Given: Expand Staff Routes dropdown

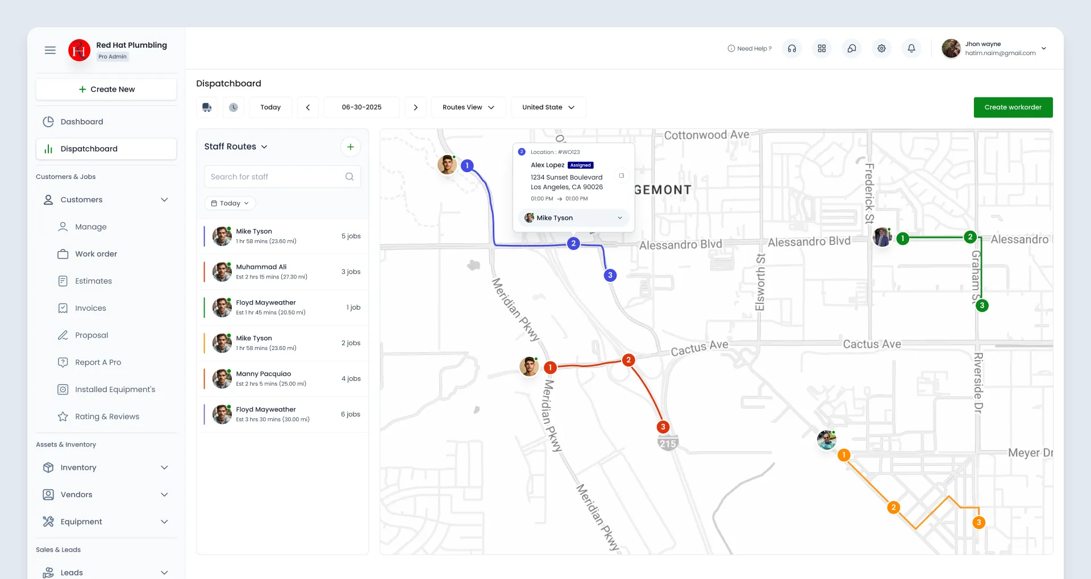Looking at the screenshot, I should 236,147.
